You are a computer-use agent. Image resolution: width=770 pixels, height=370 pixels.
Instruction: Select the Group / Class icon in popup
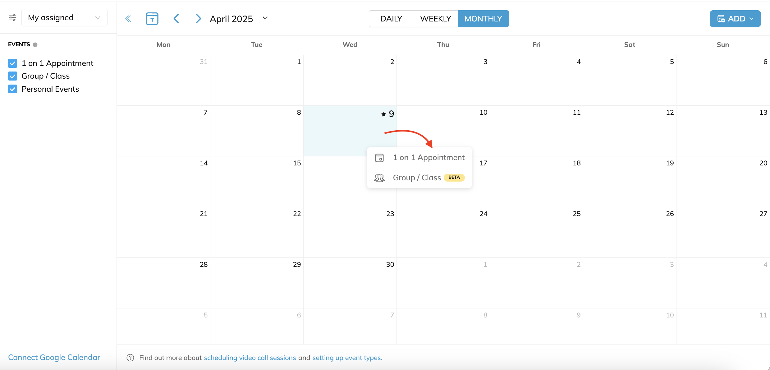point(379,178)
